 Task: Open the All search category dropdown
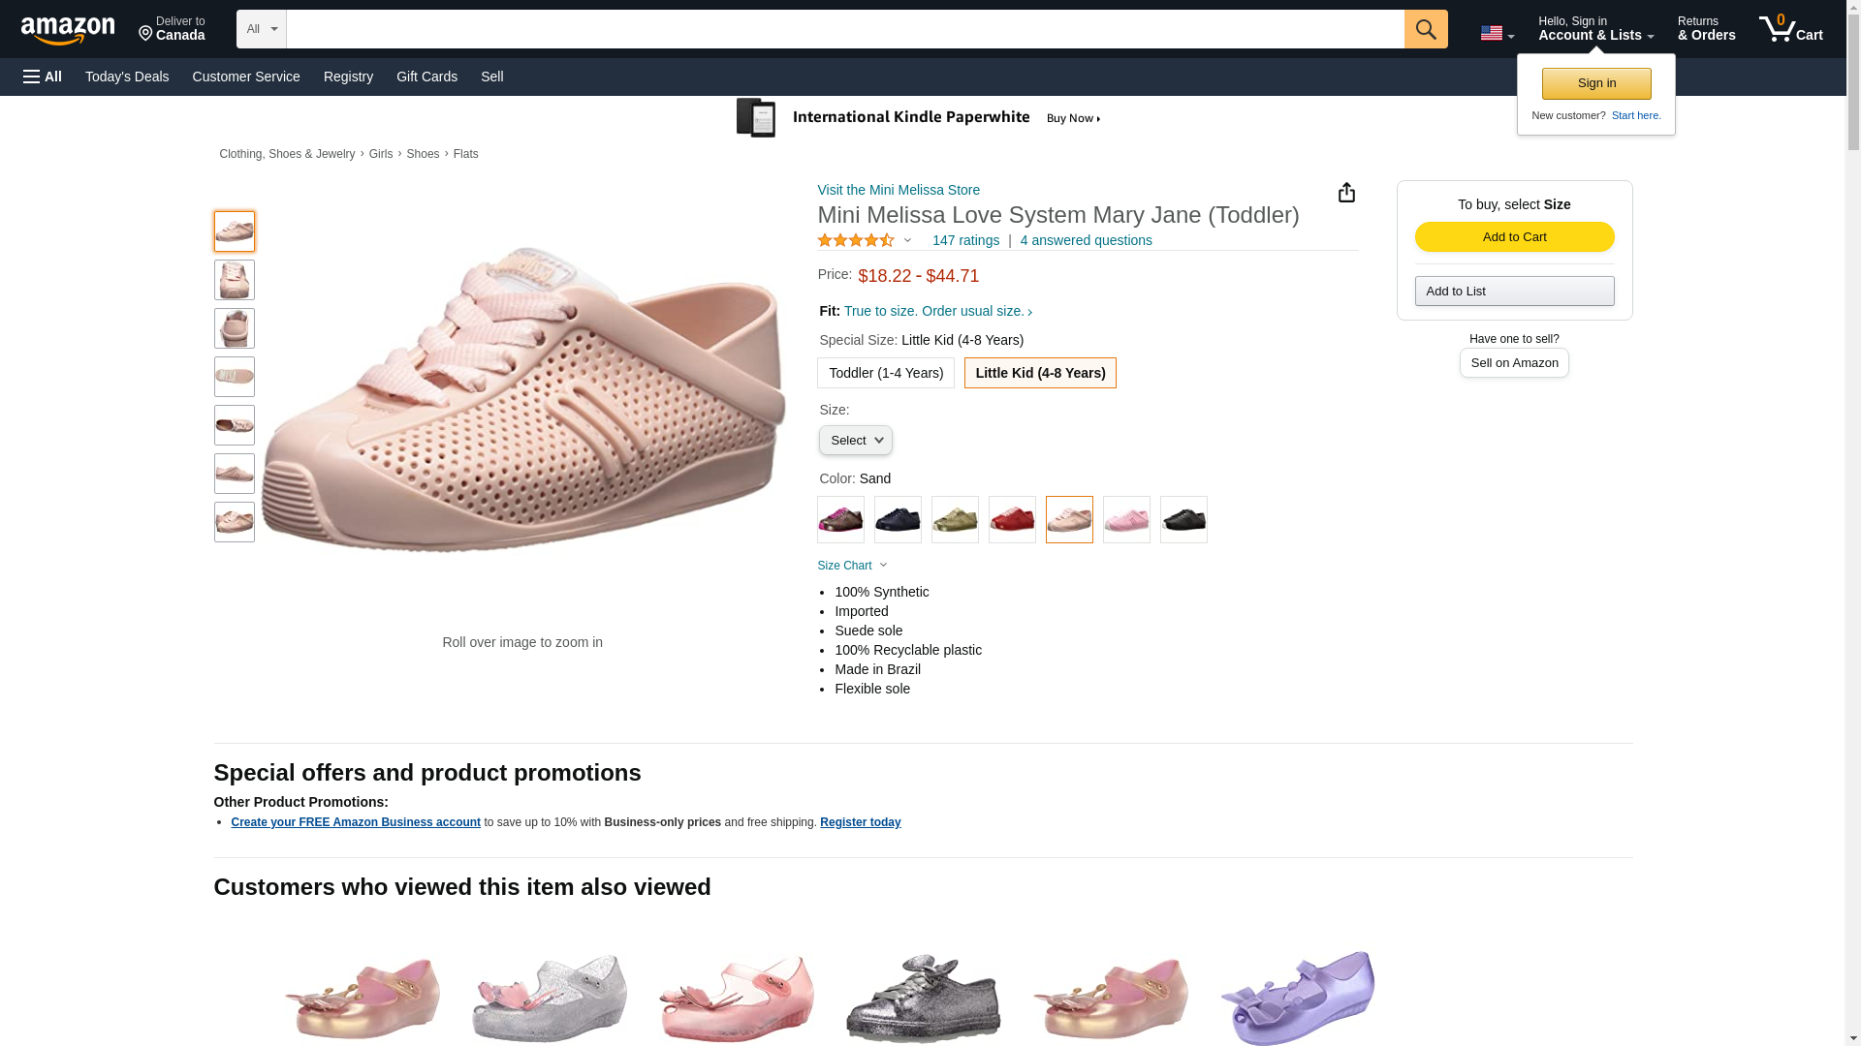(261, 29)
